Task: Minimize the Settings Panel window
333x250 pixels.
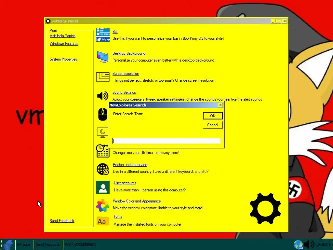Action: click(x=273, y=21)
